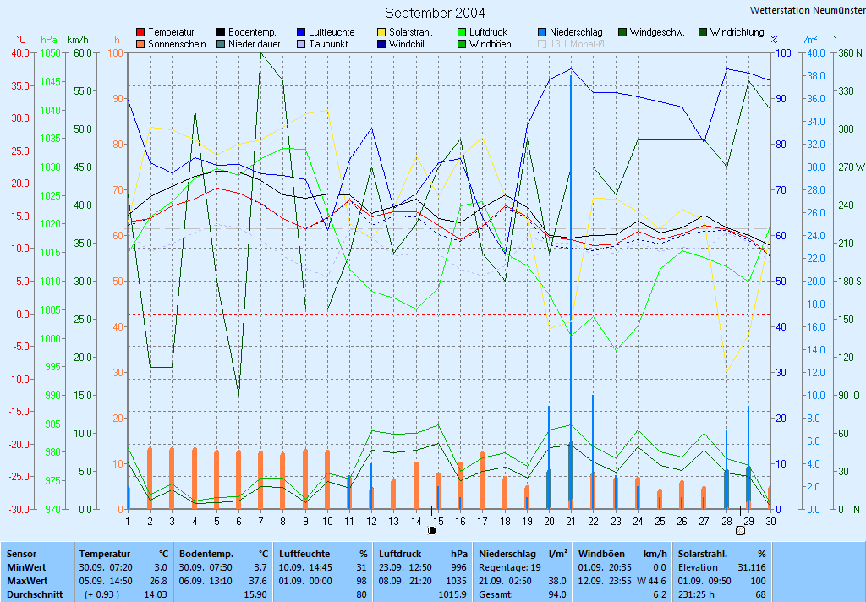This screenshot has height=602, width=866.
Task: Click the humidity maximum time 01.09. 00:00
Action: (305, 581)
